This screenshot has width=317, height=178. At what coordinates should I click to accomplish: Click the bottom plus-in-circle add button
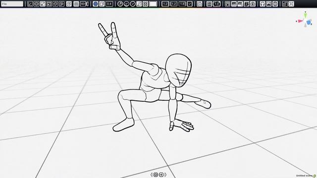161,175
